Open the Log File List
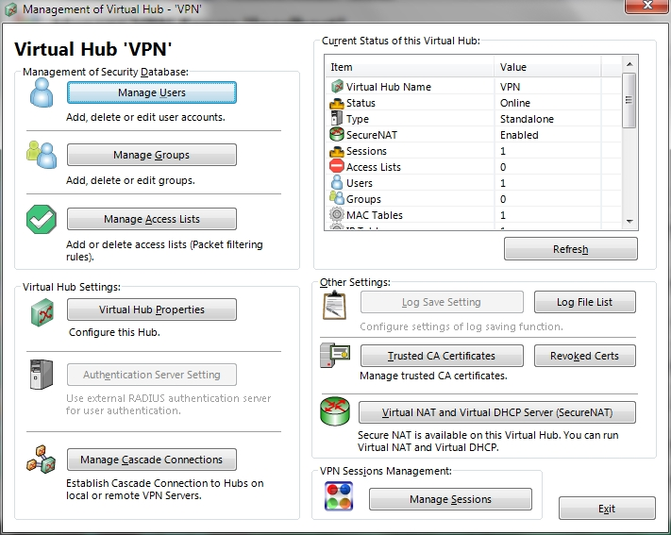 pyautogui.click(x=584, y=302)
